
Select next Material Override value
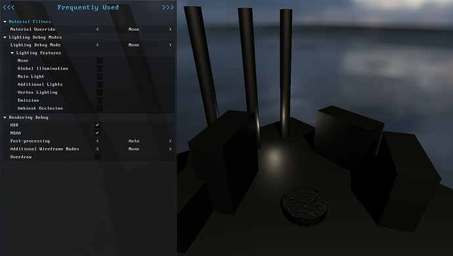pyautogui.click(x=170, y=29)
